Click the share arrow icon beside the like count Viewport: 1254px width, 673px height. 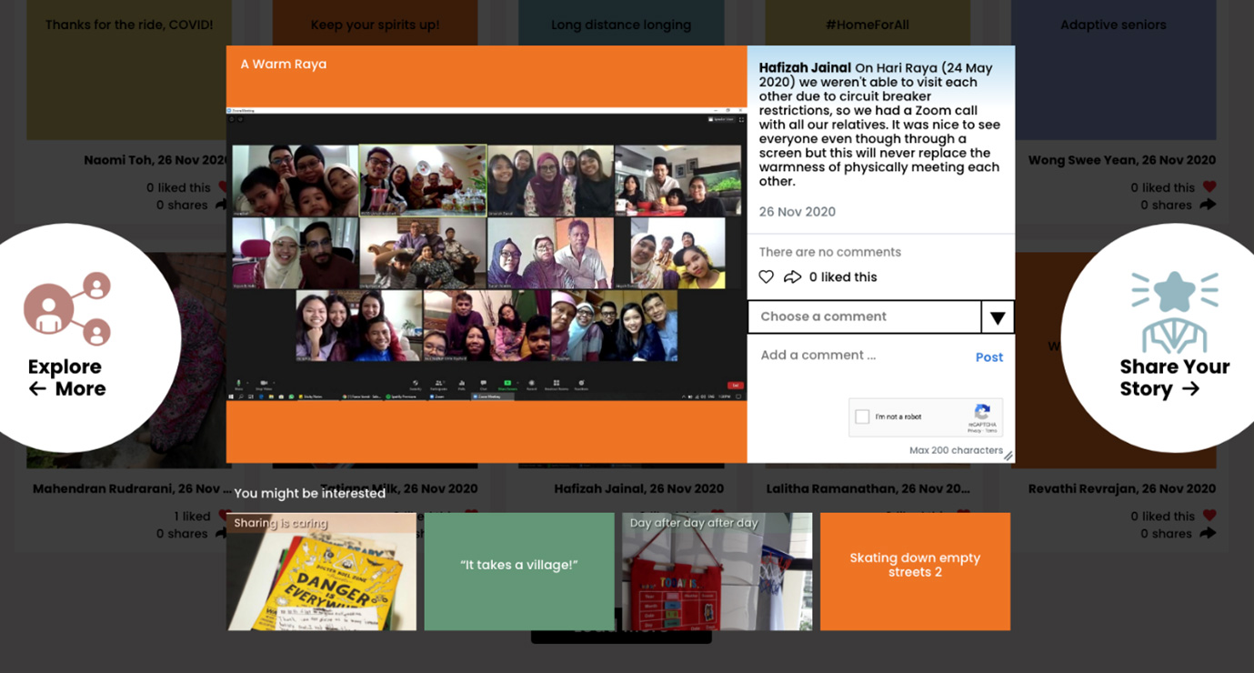pyautogui.click(x=792, y=277)
